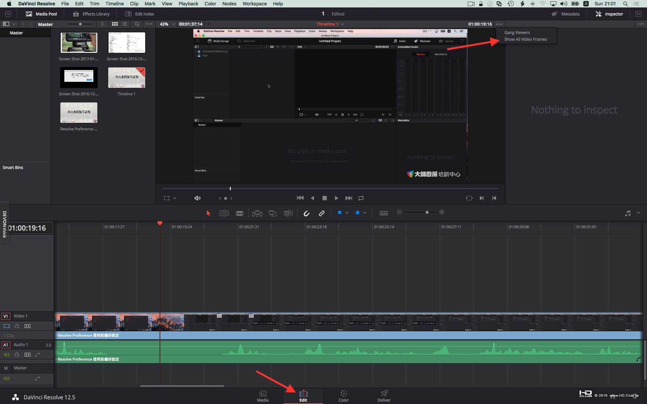The image size is (647, 404).
Task: Select the arrow selection mode tool
Action: (x=208, y=213)
